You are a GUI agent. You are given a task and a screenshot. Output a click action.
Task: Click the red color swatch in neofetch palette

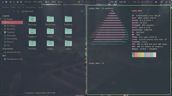click(136, 55)
